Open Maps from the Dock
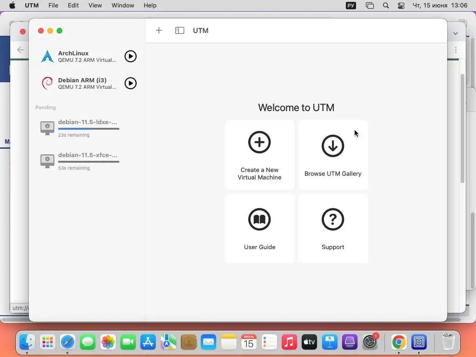Viewport: 476px width, 357px height. point(168,342)
